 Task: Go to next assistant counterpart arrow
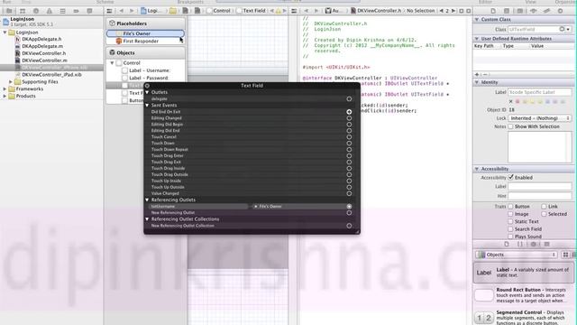coord(453,11)
